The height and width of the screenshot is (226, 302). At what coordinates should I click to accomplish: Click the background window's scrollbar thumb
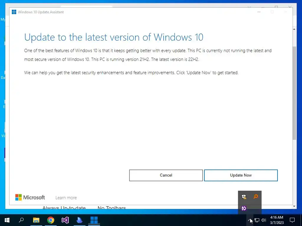(x=294, y=93)
